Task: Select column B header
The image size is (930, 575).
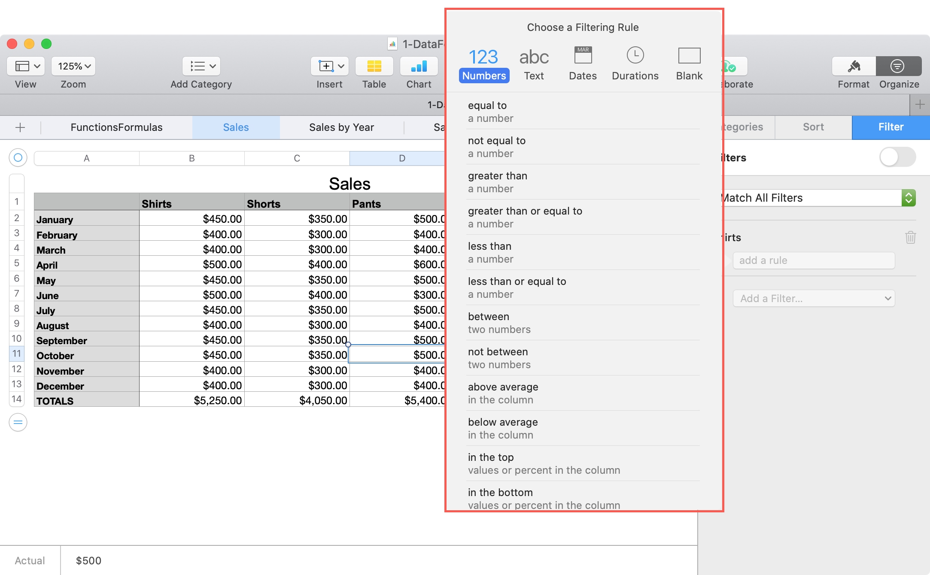Action: click(x=192, y=158)
